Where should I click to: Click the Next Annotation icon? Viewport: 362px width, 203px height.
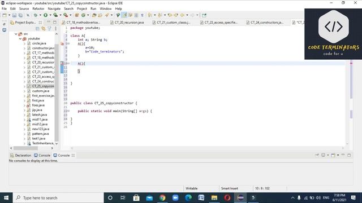[x=149, y=15]
